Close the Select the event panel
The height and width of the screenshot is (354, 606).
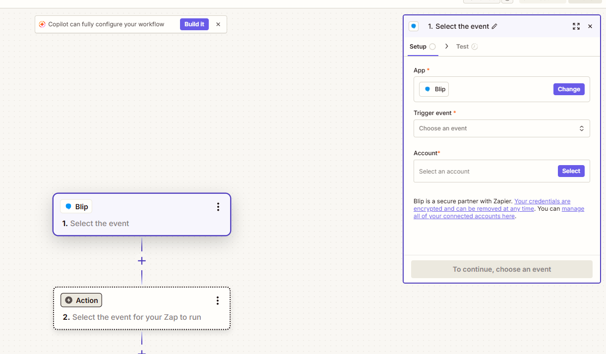(x=590, y=26)
